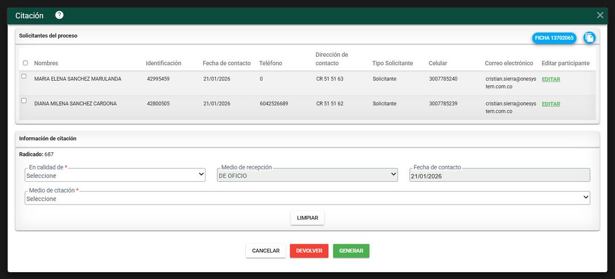The image size is (615, 279).
Task: Edit participant Diana Milena Sanchez Cardona
Action: pyautogui.click(x=551, y=104)
